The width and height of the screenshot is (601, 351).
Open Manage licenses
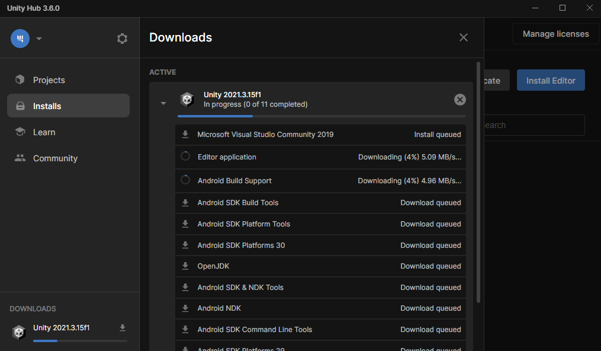click(556, 34)
